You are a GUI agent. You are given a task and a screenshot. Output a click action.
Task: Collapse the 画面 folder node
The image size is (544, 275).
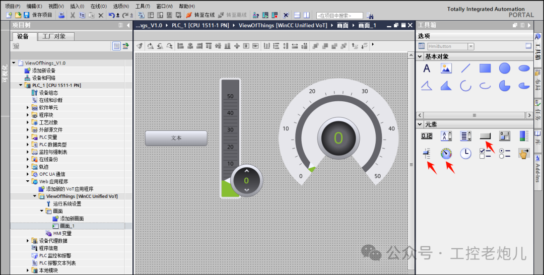[x=42, y=211]
